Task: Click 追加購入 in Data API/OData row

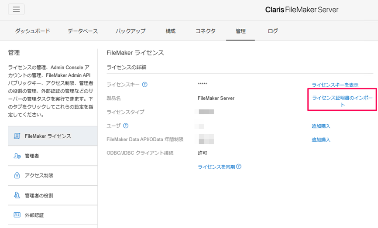Action: (x=321, y=140)
